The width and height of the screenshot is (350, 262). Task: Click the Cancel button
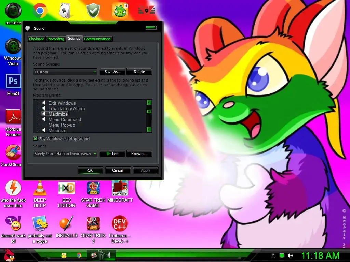pyautogui.click(x=118, y=170)
